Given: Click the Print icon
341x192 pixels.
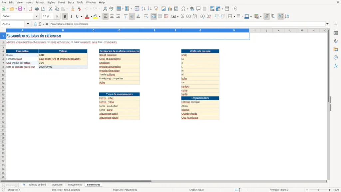Looking at the screenshot, I should [x=37, y=9].
